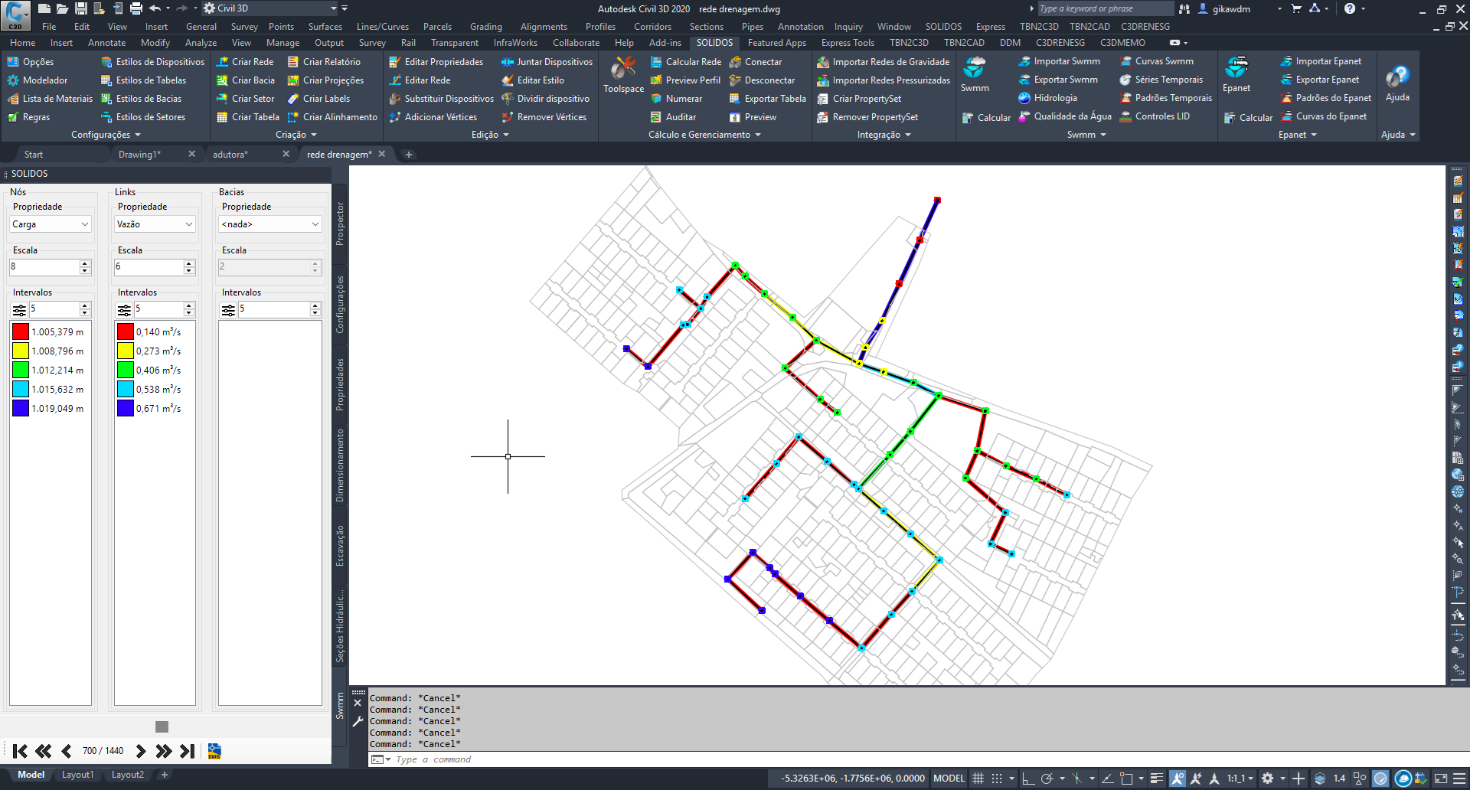Click the Epanet large ribbon icon
Image resolution: width=1470 pixels, height=790 pixels.
point(1236,75)
